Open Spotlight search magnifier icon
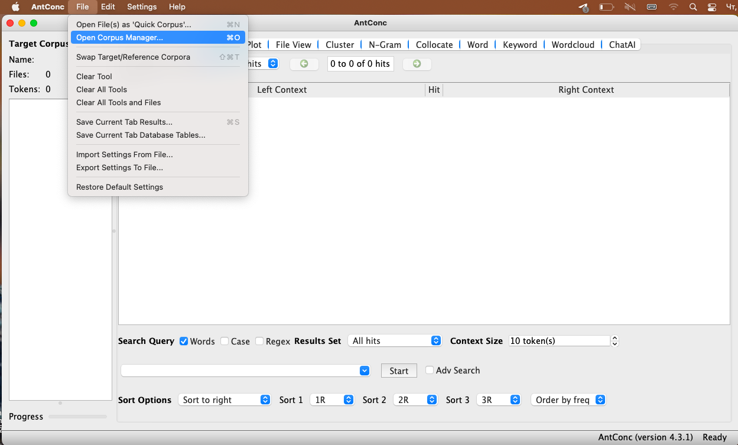 pyautogui.click(x=693, y=7)
